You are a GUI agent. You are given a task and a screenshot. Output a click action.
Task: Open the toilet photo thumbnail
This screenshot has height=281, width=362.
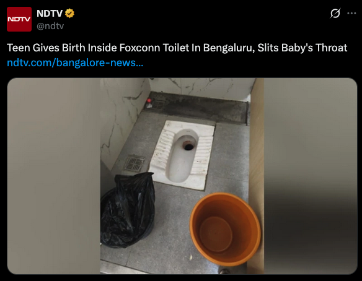click(x=182, y=176)
